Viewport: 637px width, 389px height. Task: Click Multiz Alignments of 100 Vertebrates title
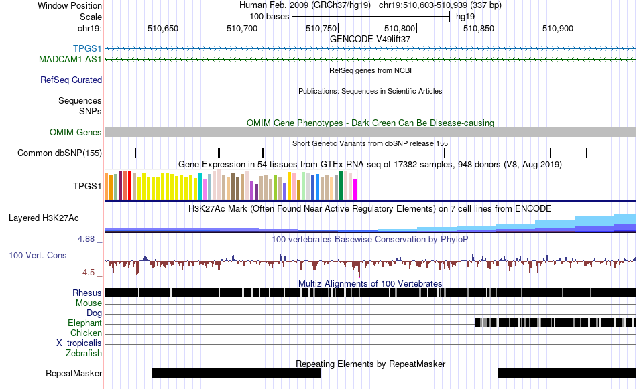370,283
